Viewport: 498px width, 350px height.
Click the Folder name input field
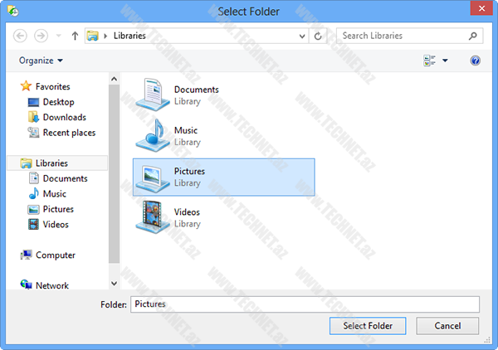point(305,304)
